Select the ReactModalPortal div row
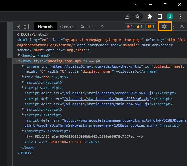187x166 pixels. point(62,142)
